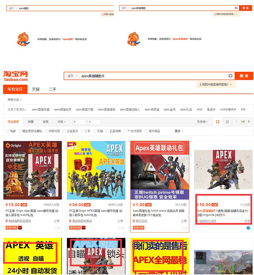Click the main orange 搜索 button

point(244,76)
